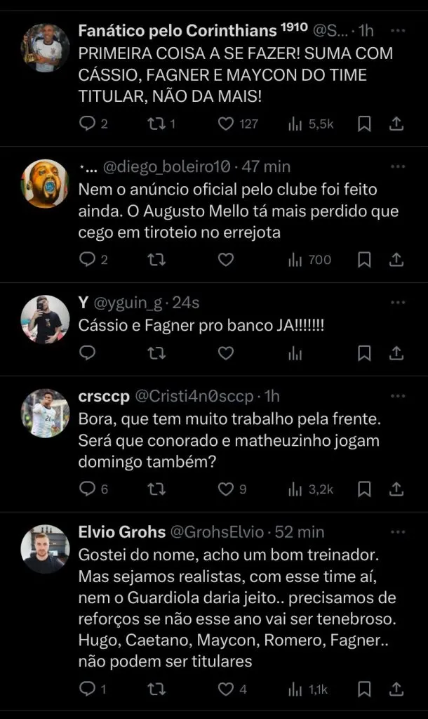View analytics showing 1,1k views
428x719 pixels.
tap(309, 690)
